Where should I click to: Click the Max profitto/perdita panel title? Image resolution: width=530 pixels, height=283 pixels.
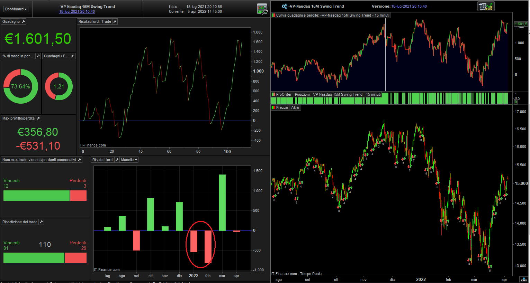[x=18, y=118]
